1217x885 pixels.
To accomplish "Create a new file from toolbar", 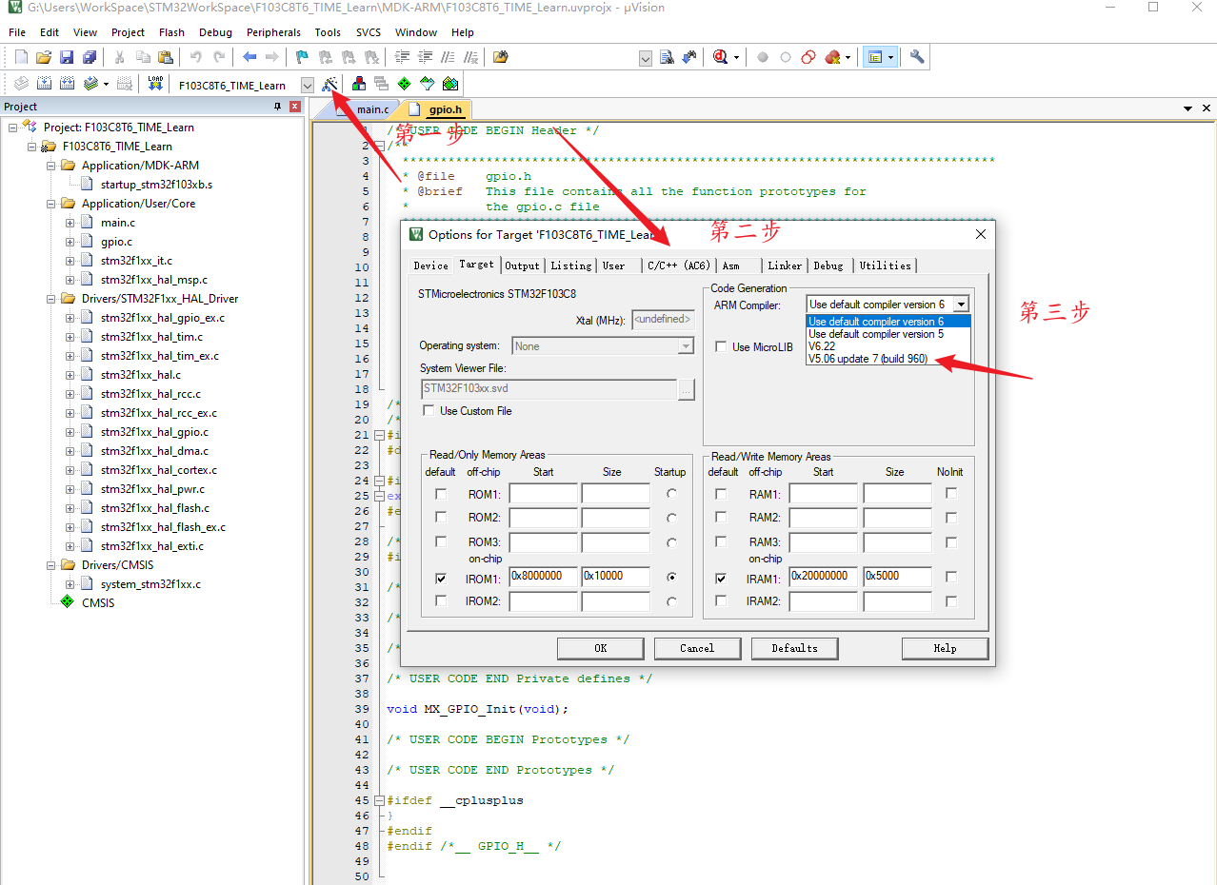I will pos(21,57).
